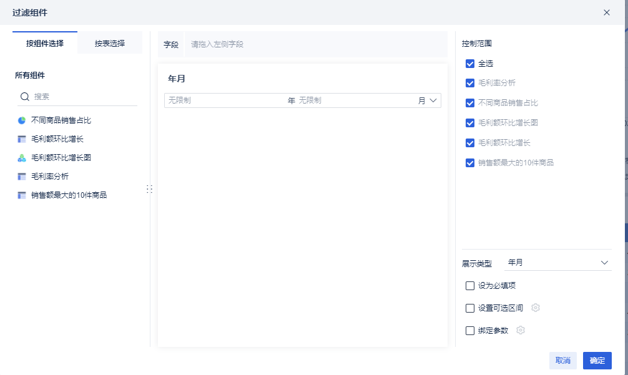Enable the 设为必填项 checkbox
Screen dimensions: 628x375
pyautogui.click(x=470, y=286)
